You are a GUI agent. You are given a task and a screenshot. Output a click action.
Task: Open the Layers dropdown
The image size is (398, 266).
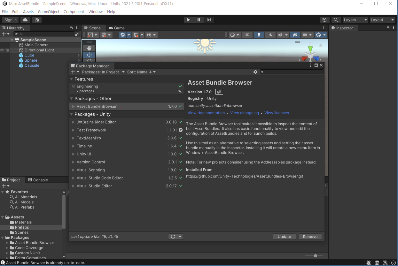coord(355,20)
